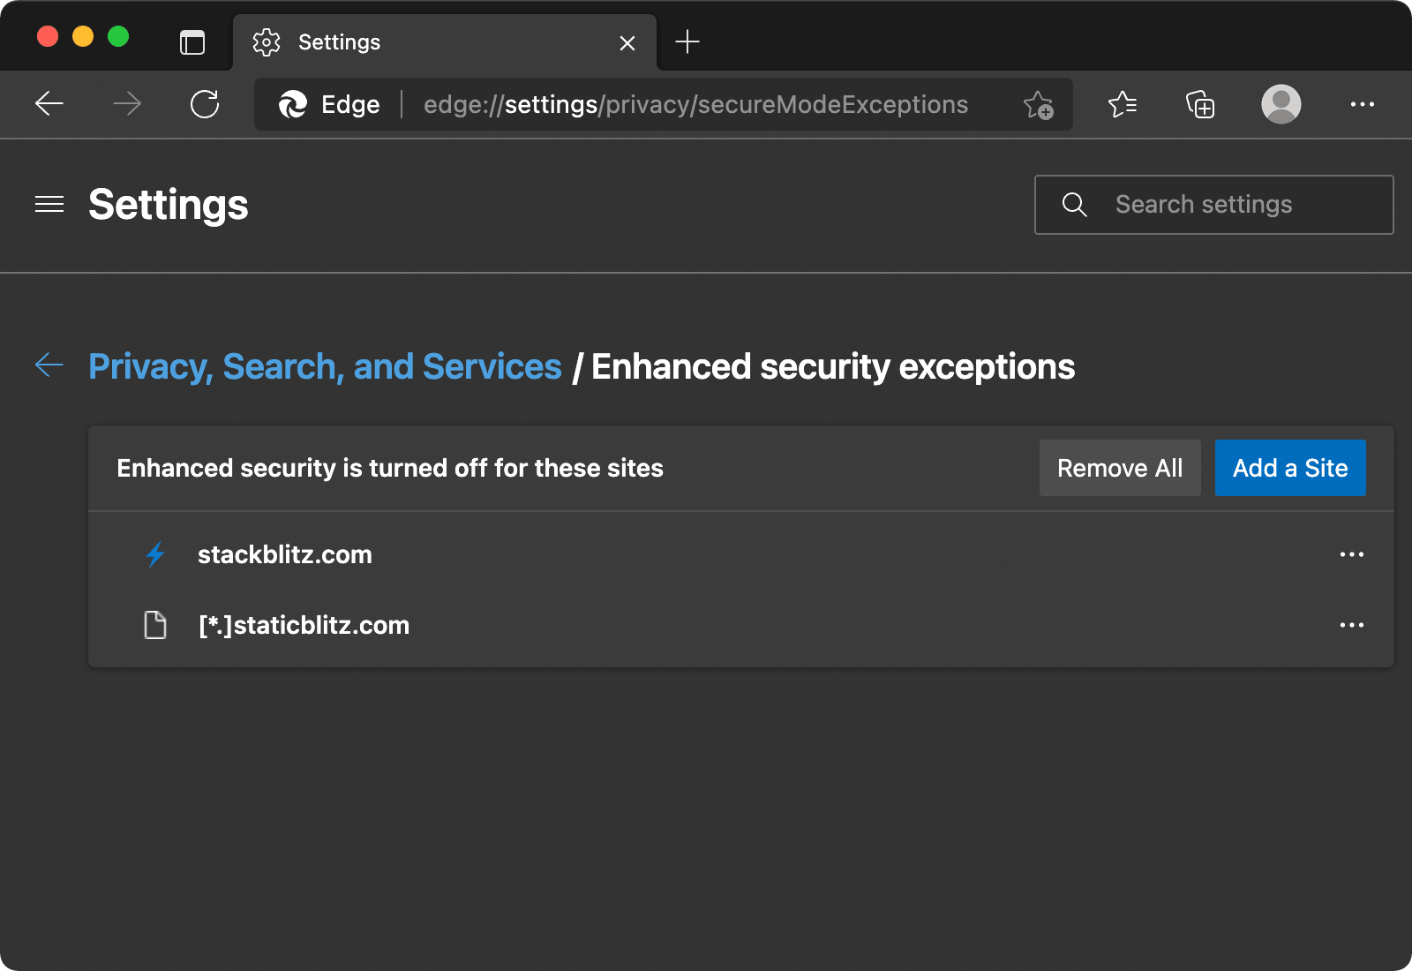This screenshot has height=971, width=1412.
Task: Click the tab overview icon beside traffic lights
Action: tap(192, 41)
